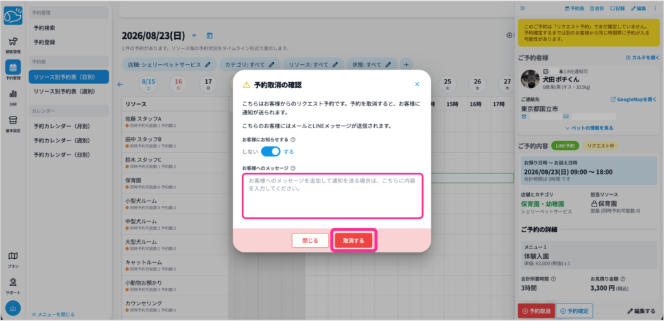
Task: Click the calendar picker icon beside the date
Action: (209, 36)
